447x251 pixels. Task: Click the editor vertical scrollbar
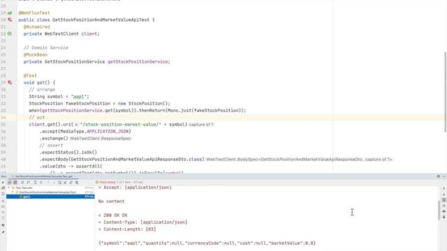pyautogui.click(x=446, y=91)
